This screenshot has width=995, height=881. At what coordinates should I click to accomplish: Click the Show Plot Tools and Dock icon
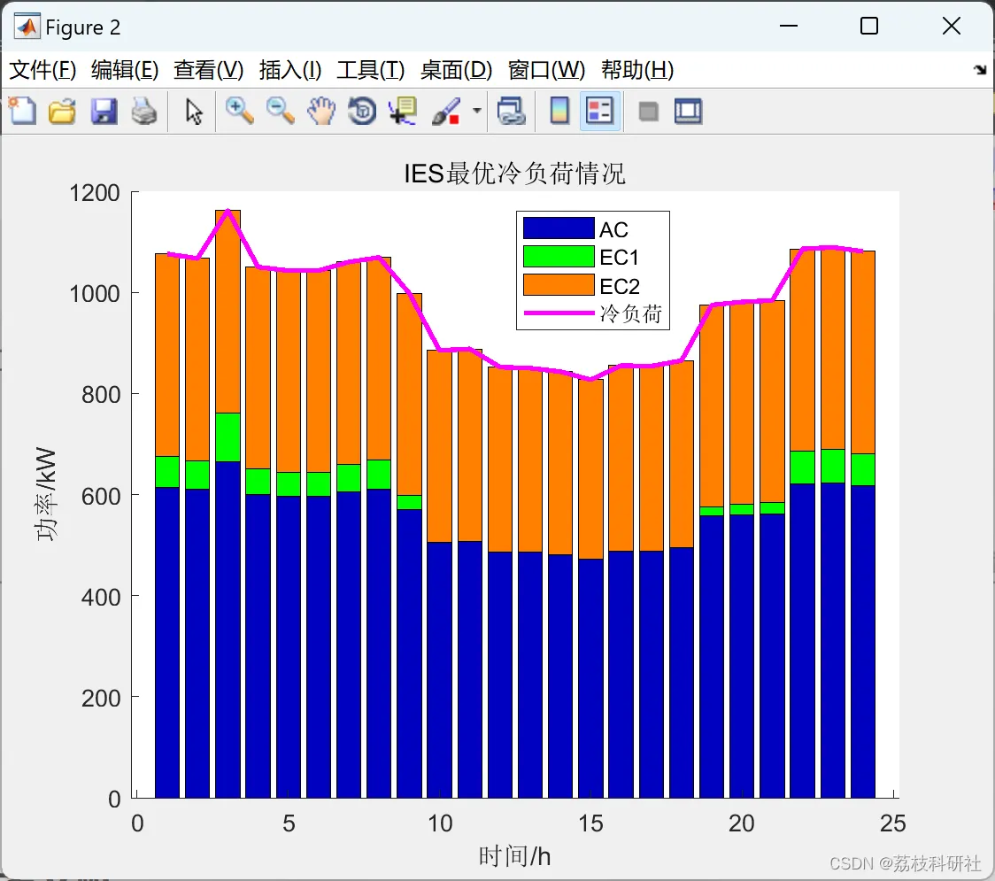point(688,111)
